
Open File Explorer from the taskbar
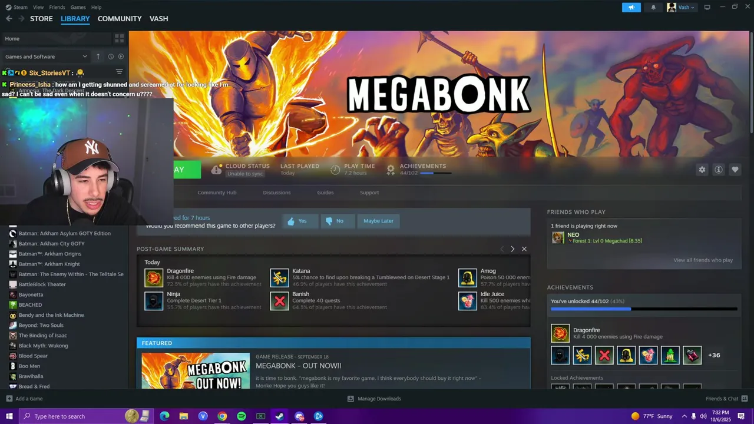184,416
